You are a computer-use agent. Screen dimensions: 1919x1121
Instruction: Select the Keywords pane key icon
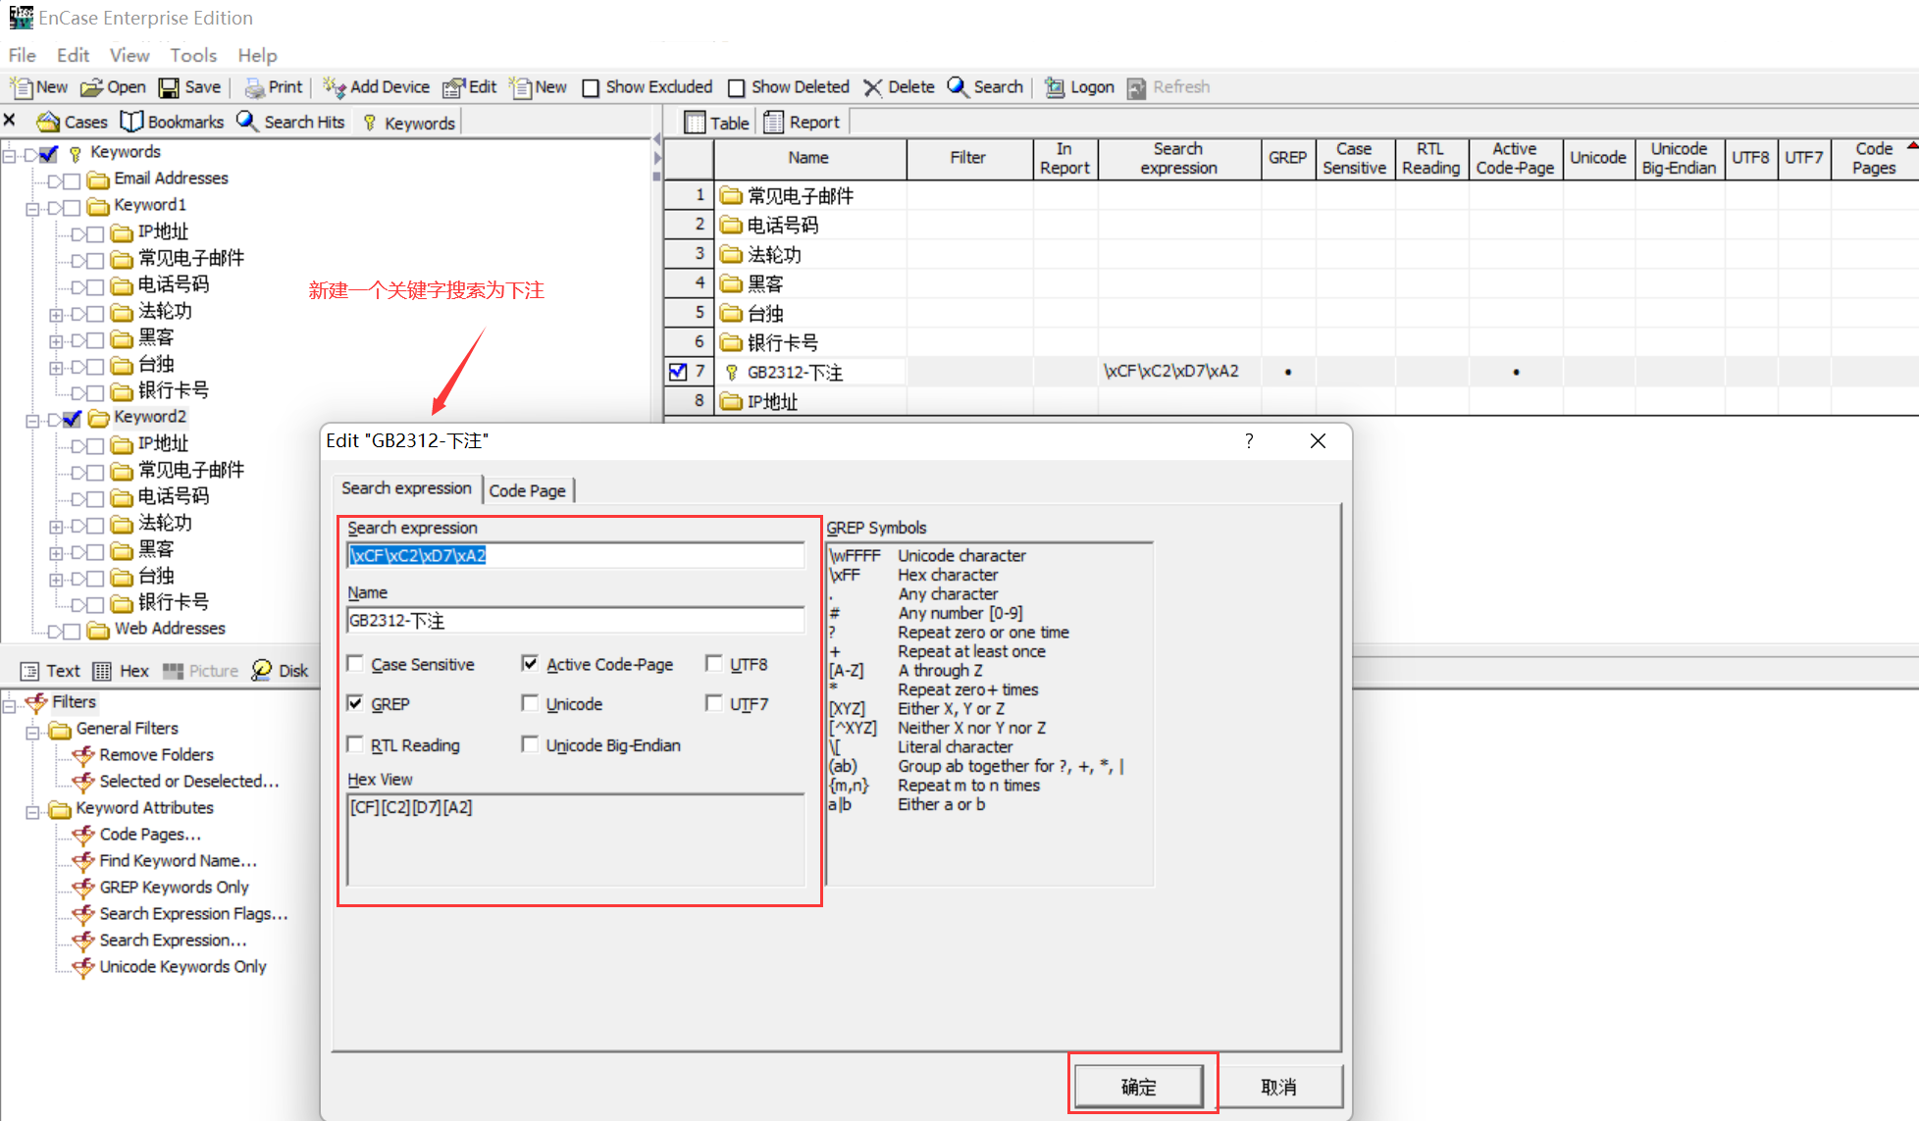(370, 123)
